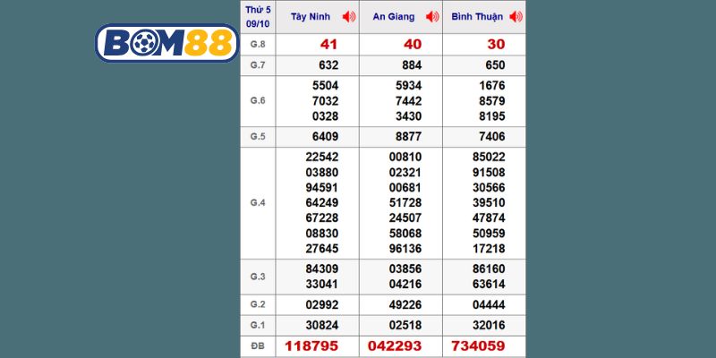Click the number 96136 in G.4
The height and width of the screenshot is (358, 716).
click(405, 249)
